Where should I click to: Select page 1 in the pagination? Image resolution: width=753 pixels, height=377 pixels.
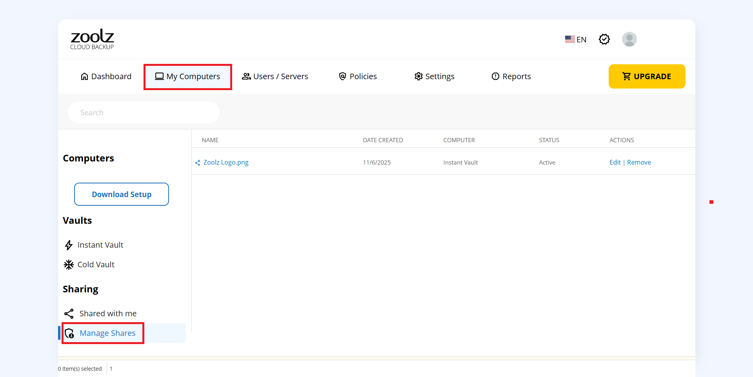[111, 368]
